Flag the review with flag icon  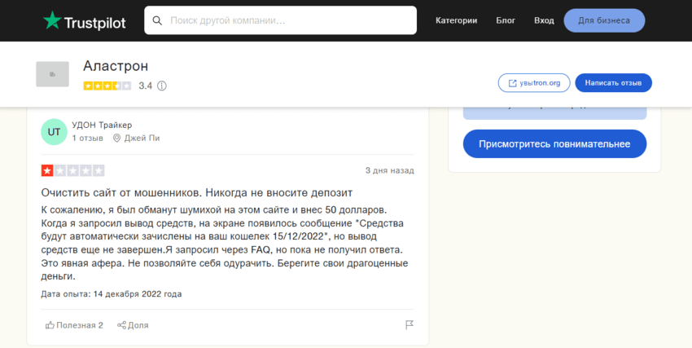coord(410,325)
